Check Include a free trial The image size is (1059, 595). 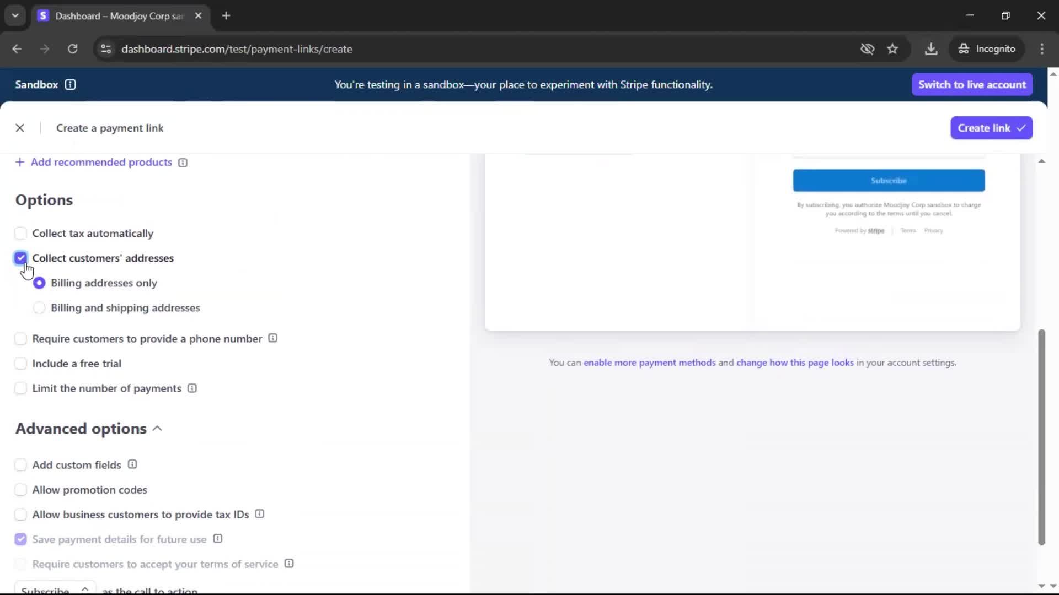(x=21, y=364)
